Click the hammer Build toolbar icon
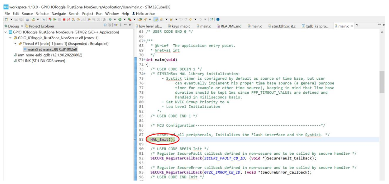 [x=34, y=20]
